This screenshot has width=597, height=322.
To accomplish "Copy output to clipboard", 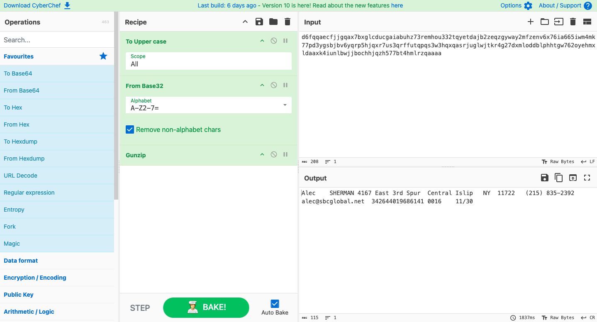I will pyautogui.click(x=559, y=178).
